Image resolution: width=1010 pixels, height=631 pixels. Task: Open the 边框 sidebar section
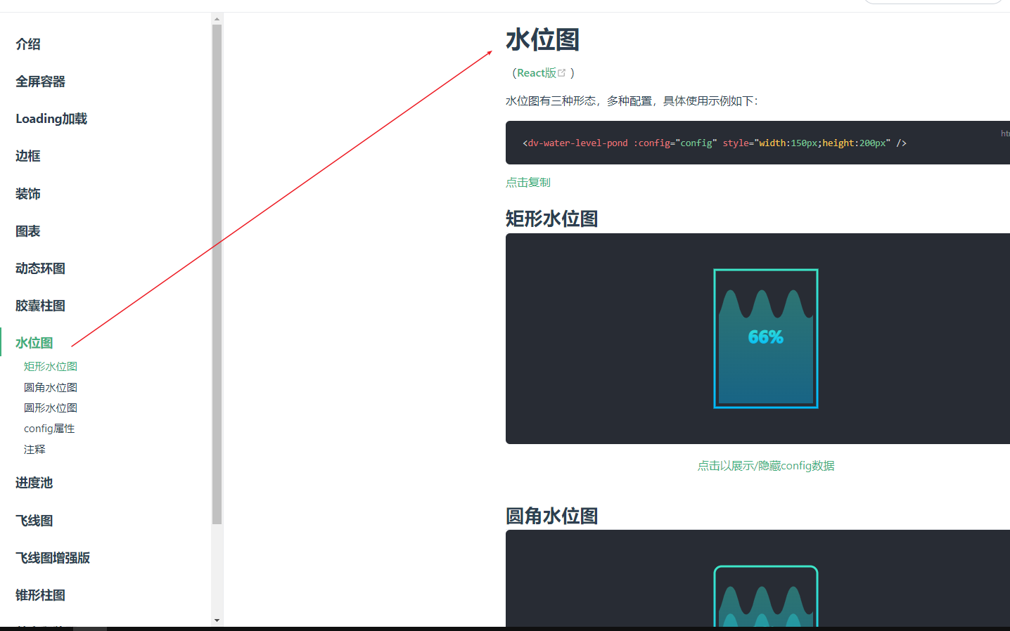click(x=28, y=156)
